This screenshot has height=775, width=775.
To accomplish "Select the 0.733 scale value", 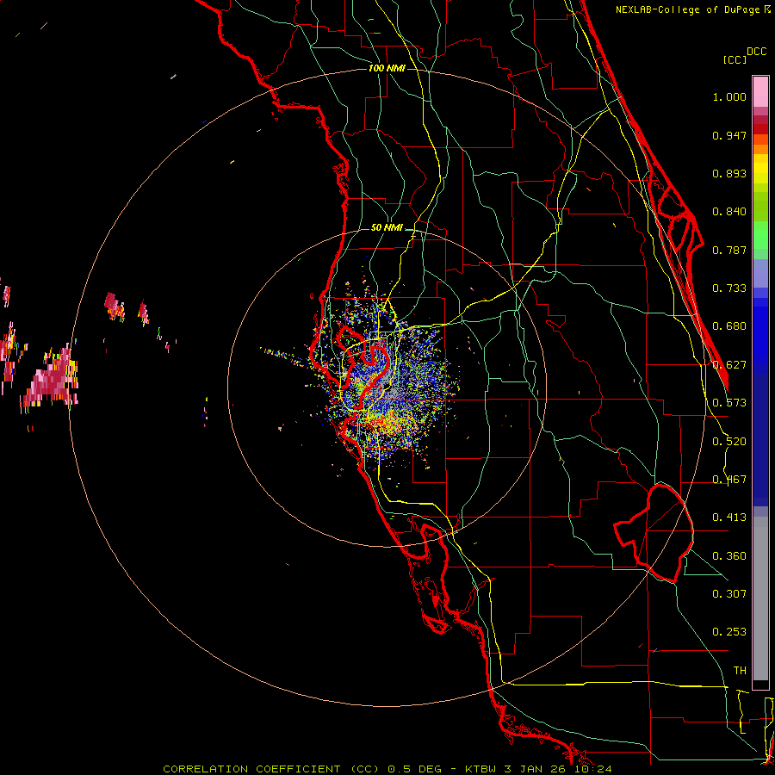I will tap(729, 288).
